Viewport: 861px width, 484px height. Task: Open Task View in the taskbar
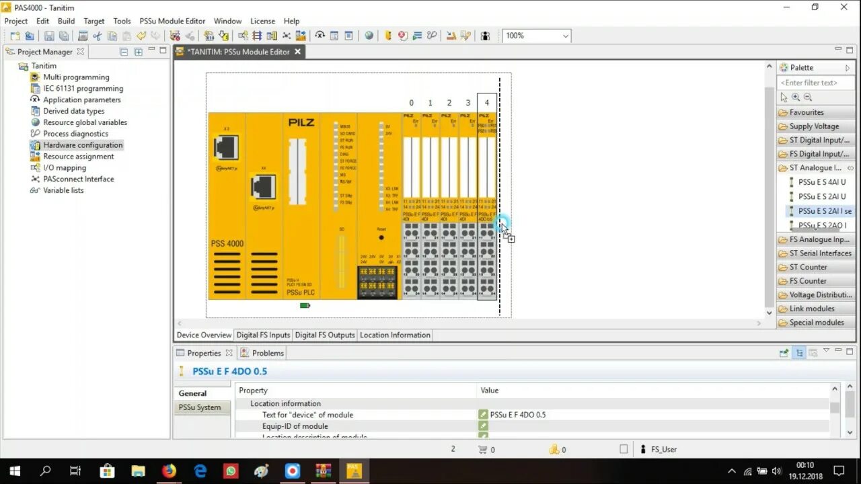point(76,471)
